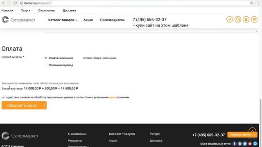Open the footer Реквизиты link

tap(75, 140)
